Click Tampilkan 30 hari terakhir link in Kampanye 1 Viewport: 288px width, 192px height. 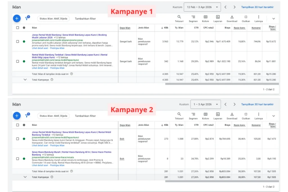[x=257, y=7]
